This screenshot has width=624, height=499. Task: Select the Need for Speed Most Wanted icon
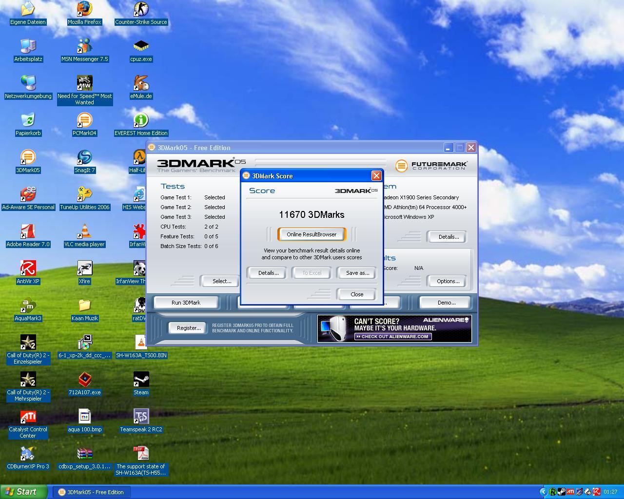(x=84, y=83)
